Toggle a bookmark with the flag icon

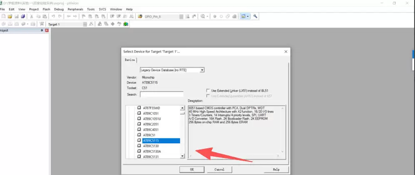pos(83,16)
